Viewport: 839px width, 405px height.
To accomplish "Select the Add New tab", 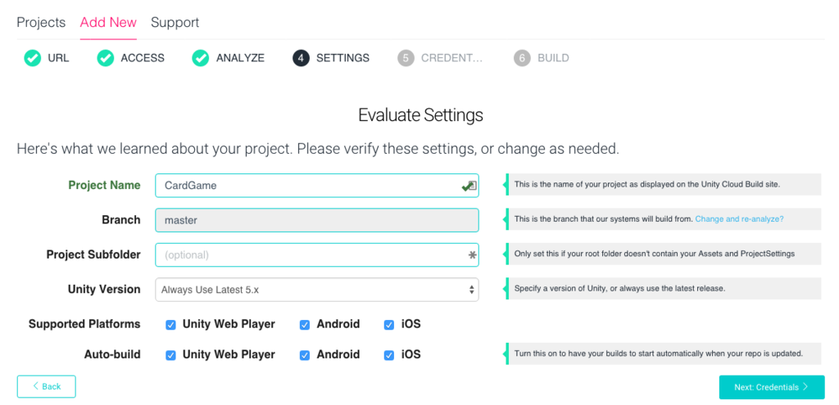I will [x=108, y=22].
